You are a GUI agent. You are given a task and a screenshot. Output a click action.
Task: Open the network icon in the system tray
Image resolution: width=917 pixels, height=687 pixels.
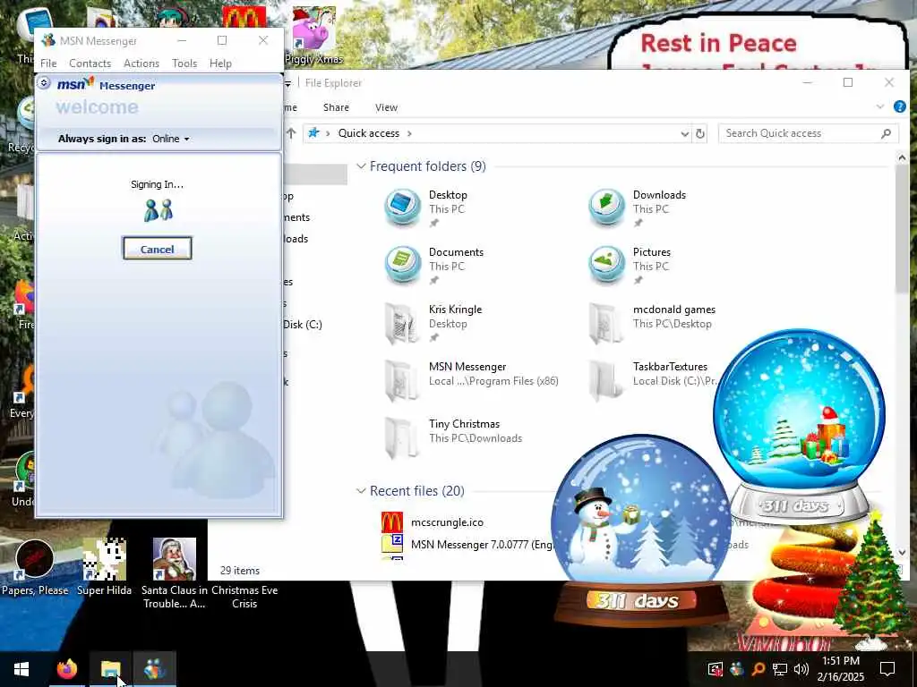click(x=780, y=669)
